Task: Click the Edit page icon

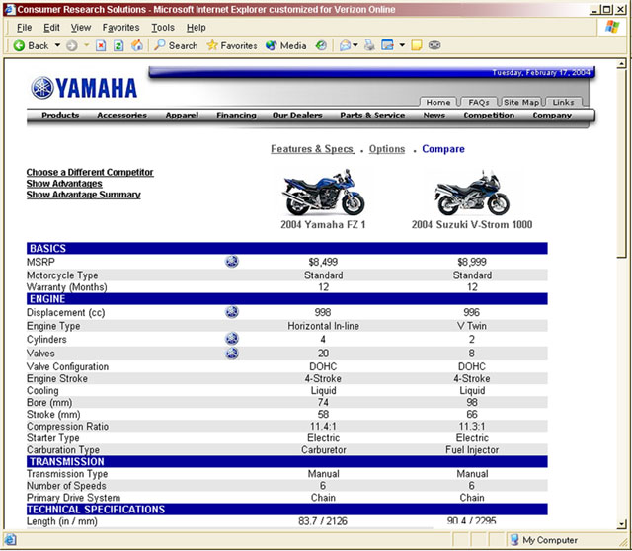Action: pos(387,45)
